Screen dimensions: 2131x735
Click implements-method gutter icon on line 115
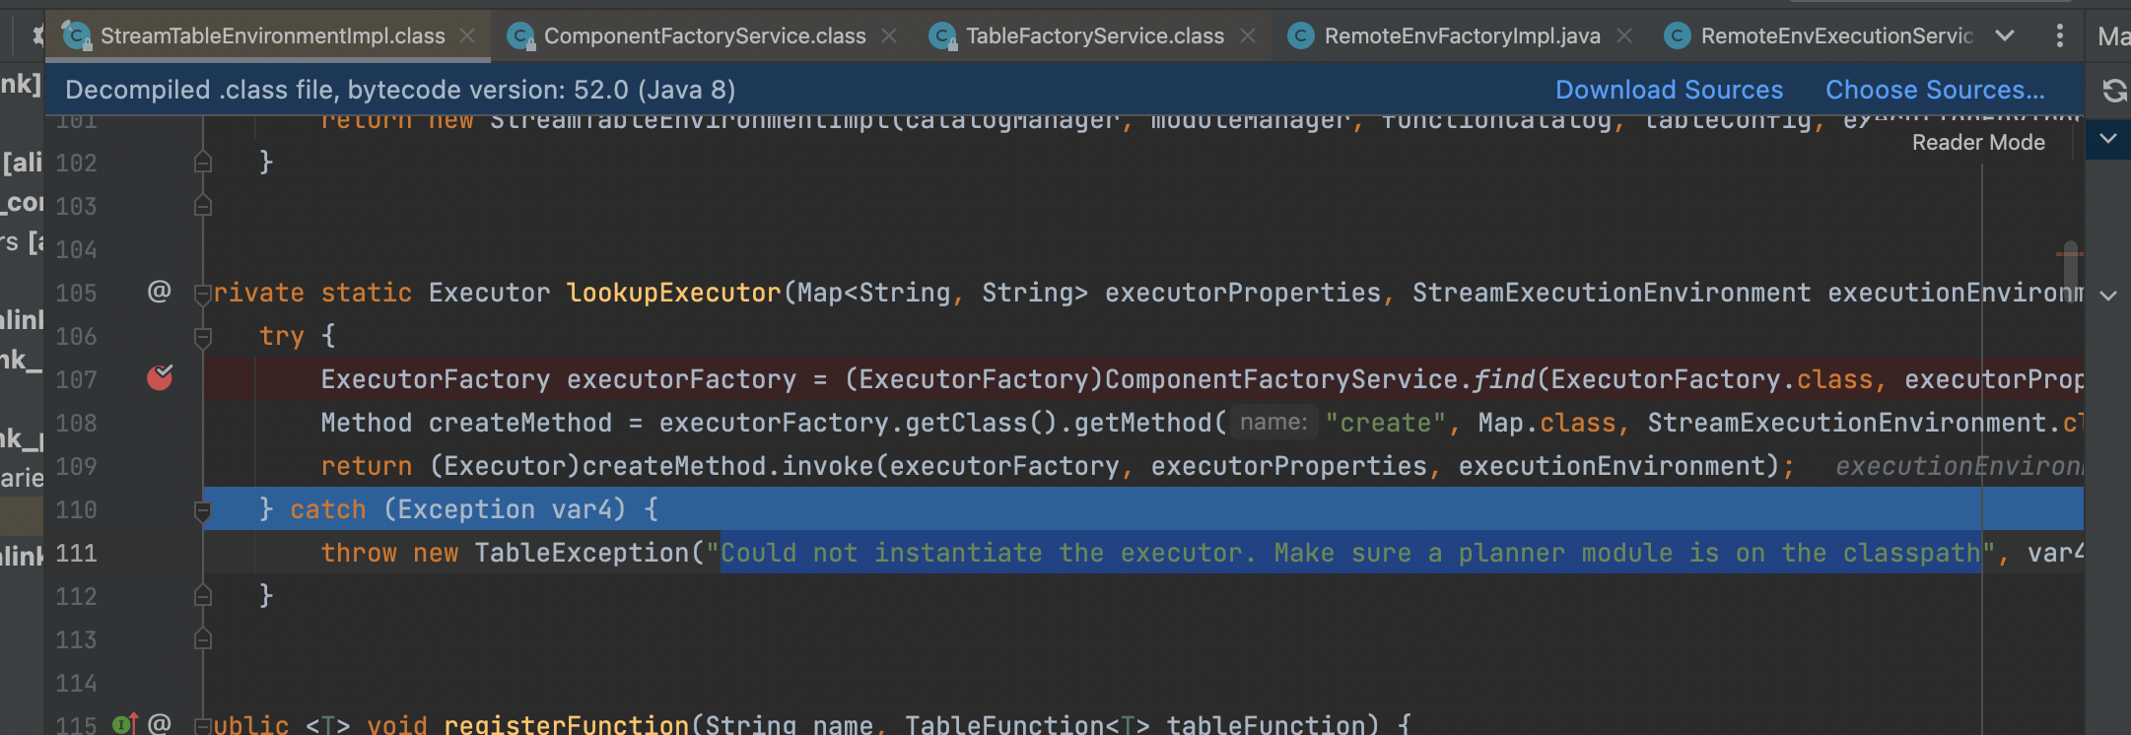pos(125,724)
